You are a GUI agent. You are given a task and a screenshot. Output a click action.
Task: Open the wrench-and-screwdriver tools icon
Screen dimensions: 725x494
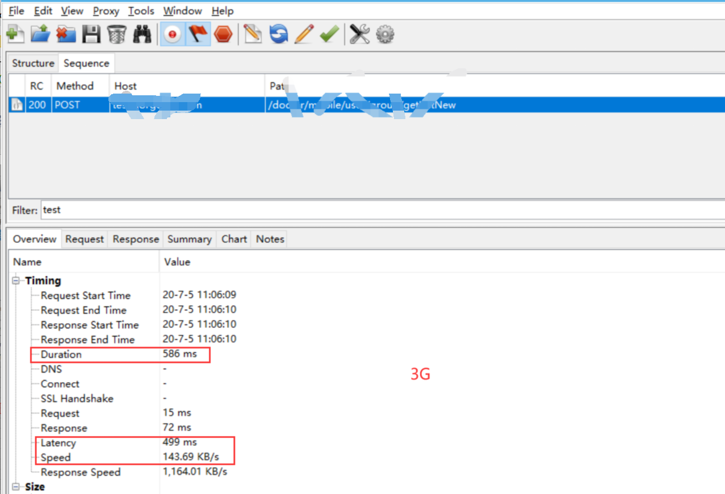point(359,35)
